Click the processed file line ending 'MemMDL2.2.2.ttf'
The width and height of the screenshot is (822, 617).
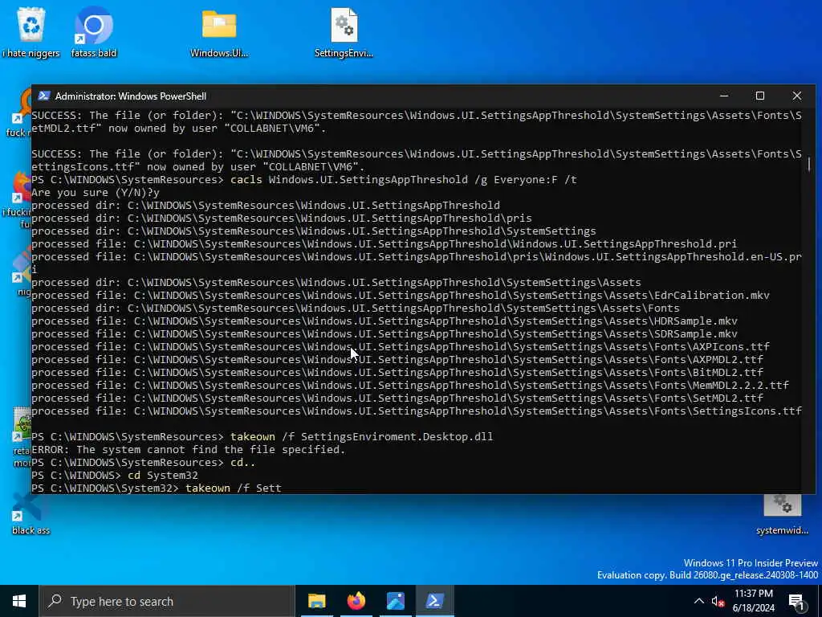410,386
